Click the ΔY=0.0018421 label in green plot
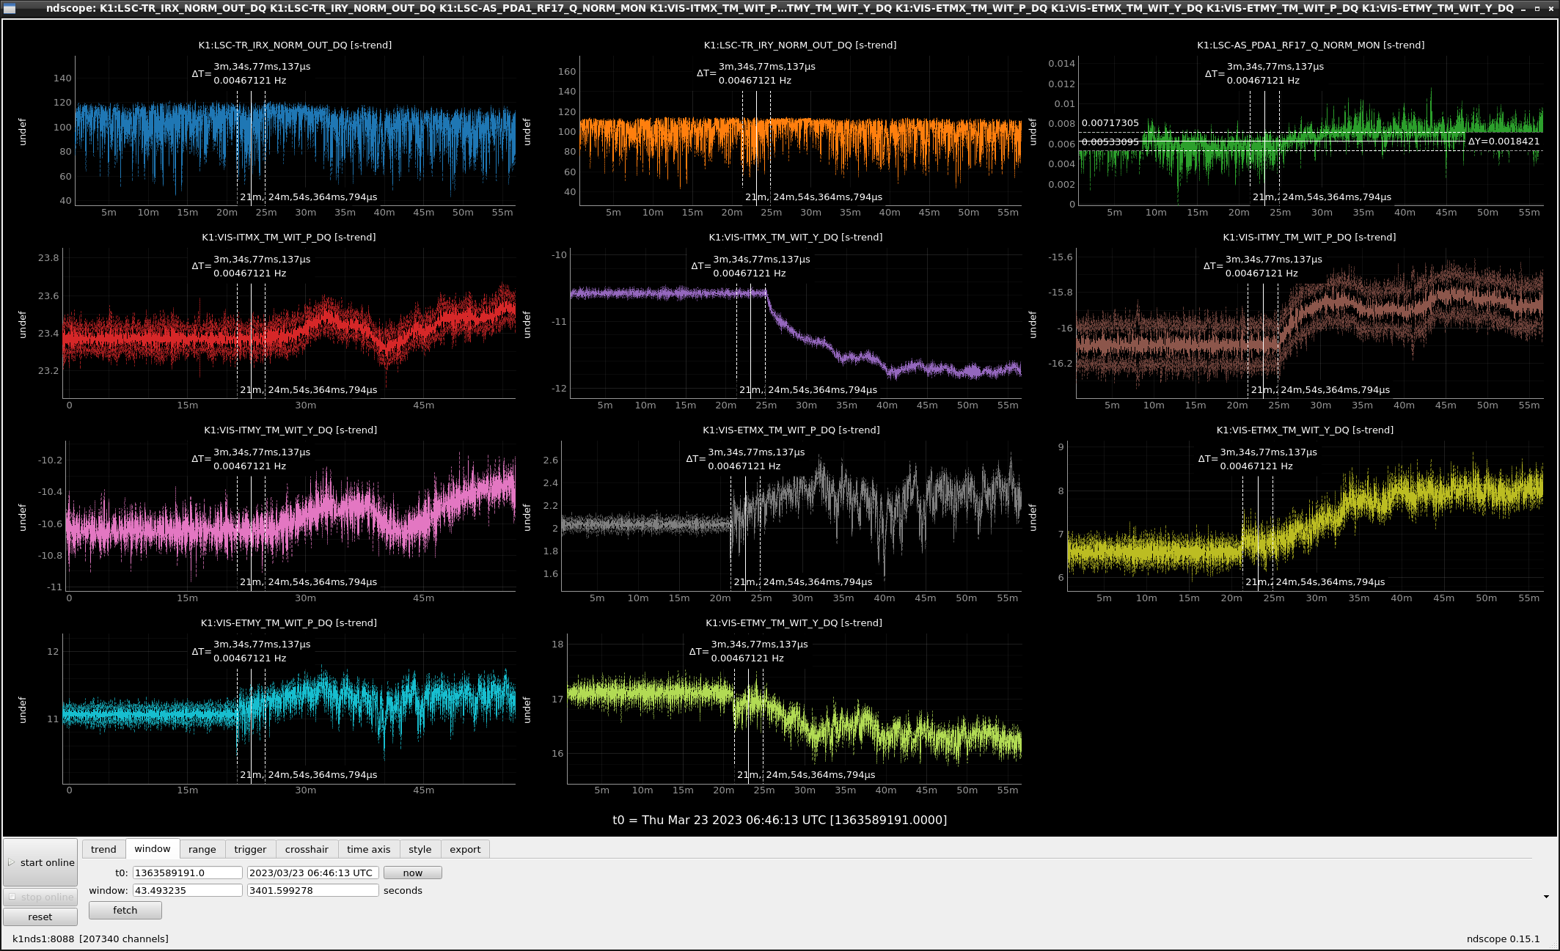This screenshot has width=1560, height=951. click(1504, 142)
